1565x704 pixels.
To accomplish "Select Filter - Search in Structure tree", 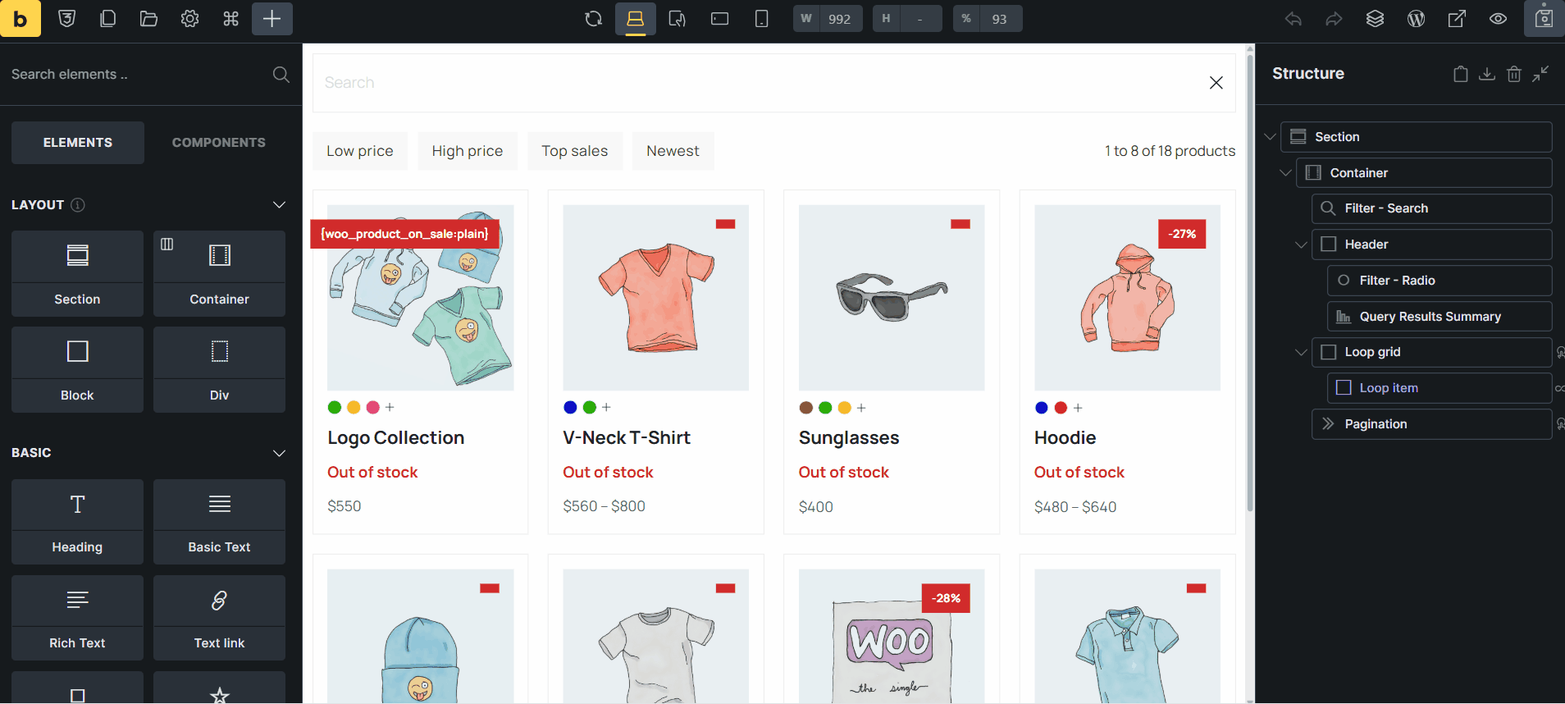I will pyautogui.click(x=1432, y=208).
